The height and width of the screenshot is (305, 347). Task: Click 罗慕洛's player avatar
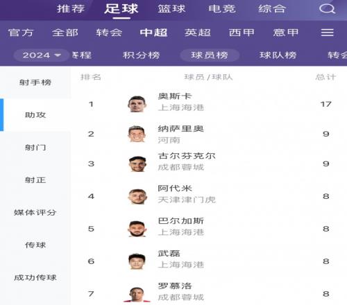[137, 294]
